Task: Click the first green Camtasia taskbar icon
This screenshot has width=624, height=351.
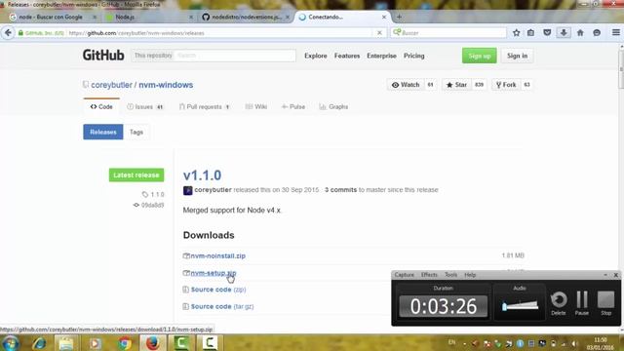Action: click(x=181, y=342)
